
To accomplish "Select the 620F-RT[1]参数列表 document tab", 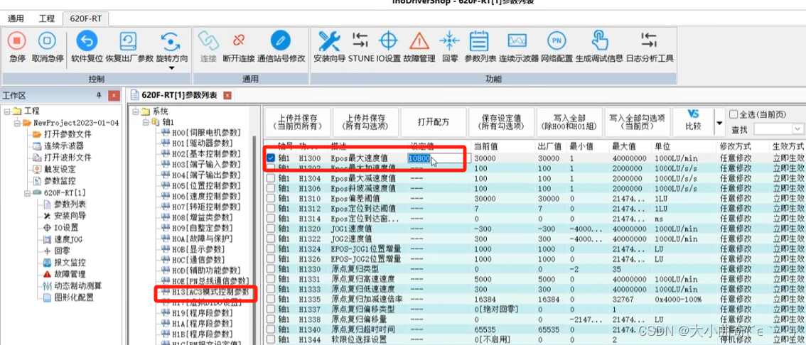I will [x=179, y=96].
